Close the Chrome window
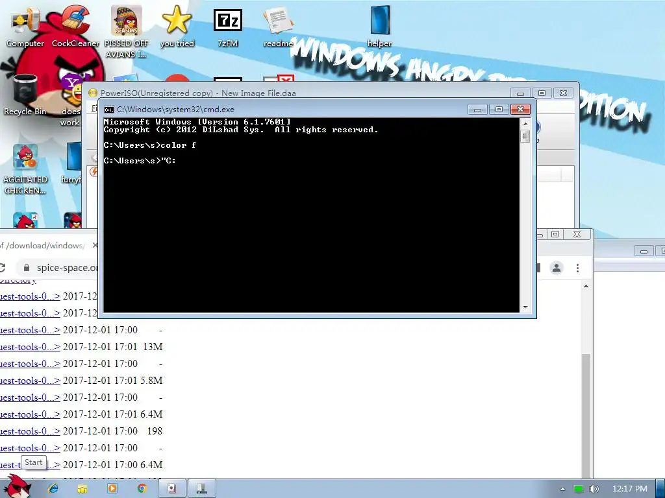Viewport: 665px width, 498px height. [577, 234]
